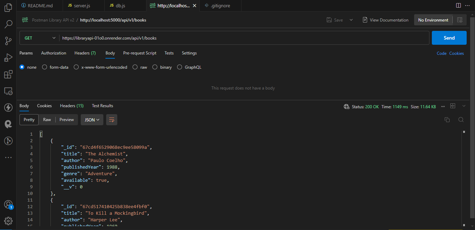Switch the response view to Pretty
This screenshot has width=475, height=230.
point(29,120)
